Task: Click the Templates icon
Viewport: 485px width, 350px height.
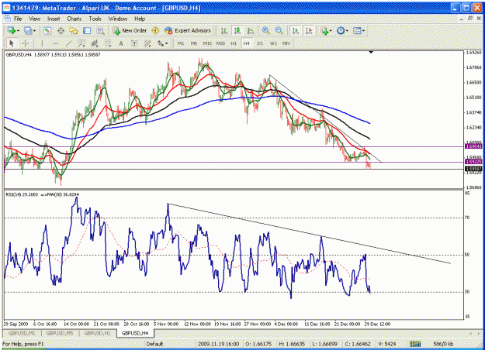Action: tap(357, 30)
